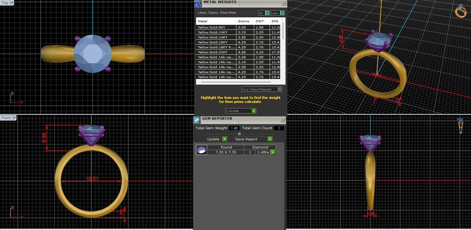This screenshot has width=471, height=230.
Task: Click the 3.20 DWT cell
Action: point(262,52)
